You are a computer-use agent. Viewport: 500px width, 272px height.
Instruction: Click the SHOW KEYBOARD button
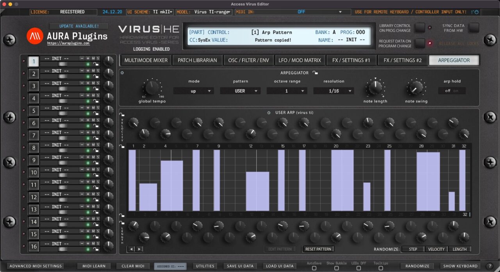461,266
